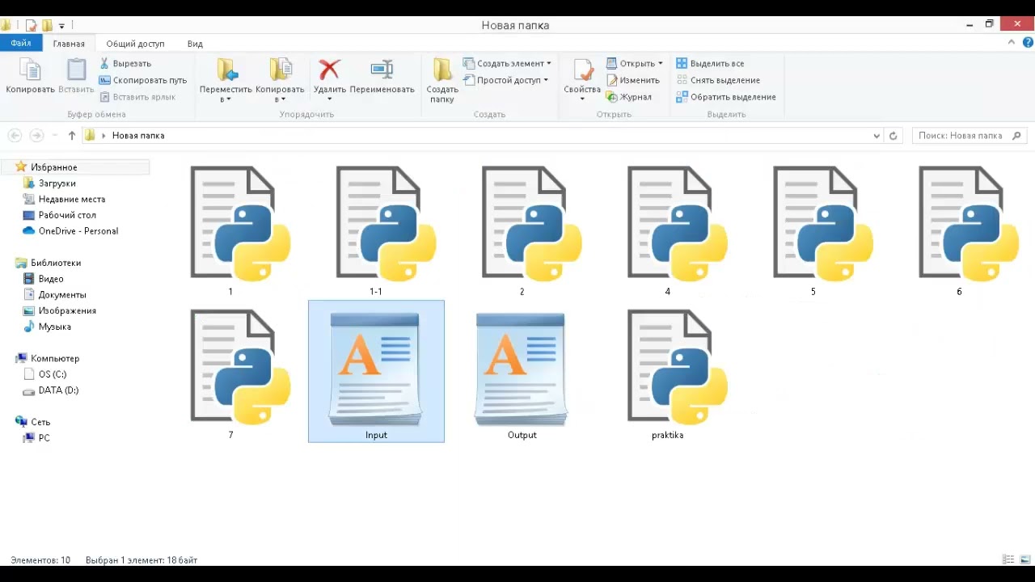Viewport: 1035px width, 582px height.
Task: Go back with the left arrow button
Action: click(15, 136)
